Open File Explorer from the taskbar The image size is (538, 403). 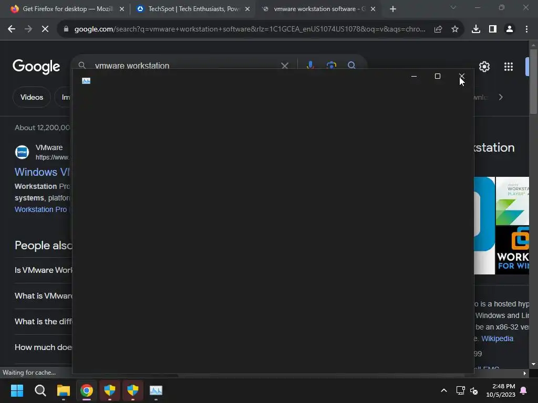[x=64, y=390]
